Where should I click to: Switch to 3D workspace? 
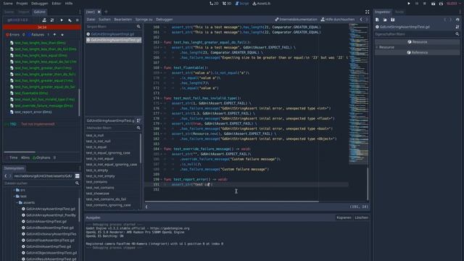coord(227,4)
